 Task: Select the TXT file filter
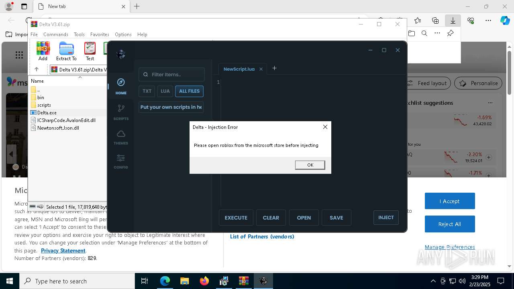click(x=147, y=91)
